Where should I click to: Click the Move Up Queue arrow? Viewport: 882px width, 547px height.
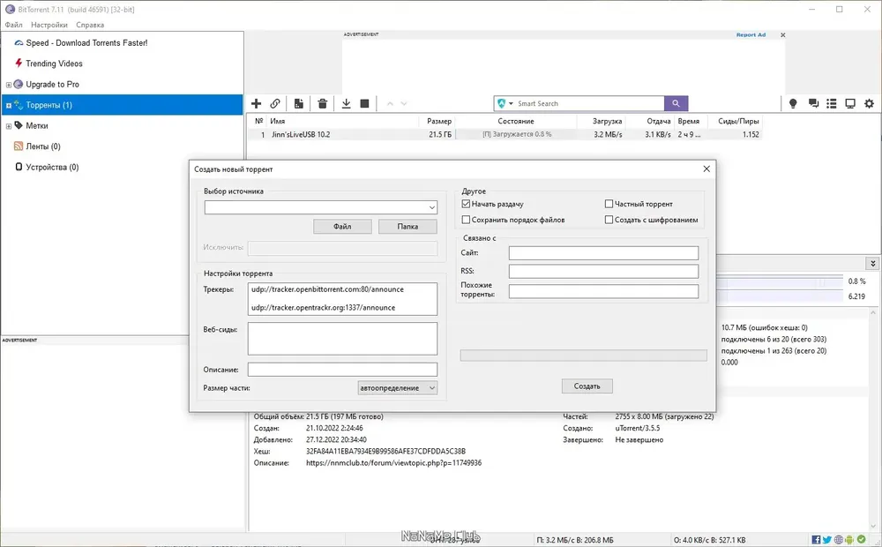[x=390, y=103]
